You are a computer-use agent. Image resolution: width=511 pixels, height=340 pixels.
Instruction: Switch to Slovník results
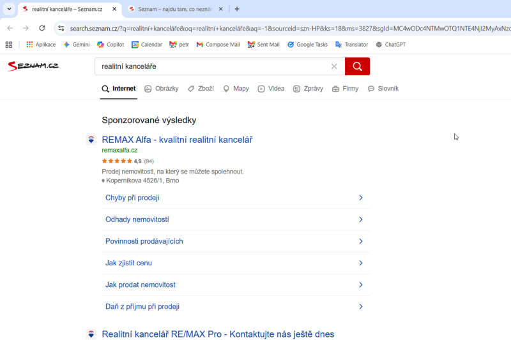pos(383,89)
